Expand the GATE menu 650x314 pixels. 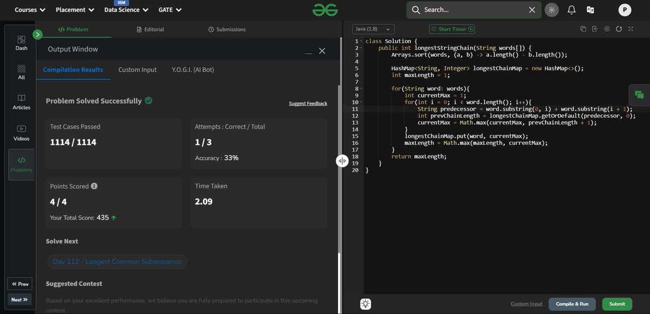point(170,10)
